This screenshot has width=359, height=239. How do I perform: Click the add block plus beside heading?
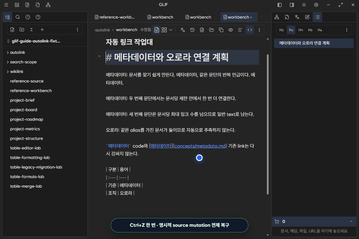[99, 56]
